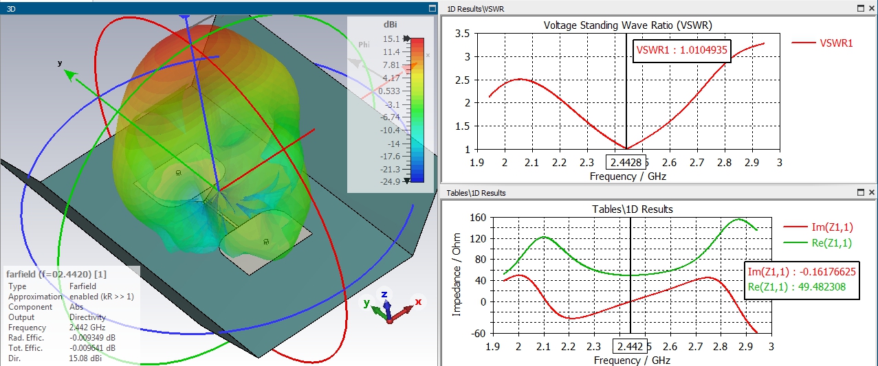Click the VSWR plot 'Frequency / GHz' axis label

pos(628,176)
